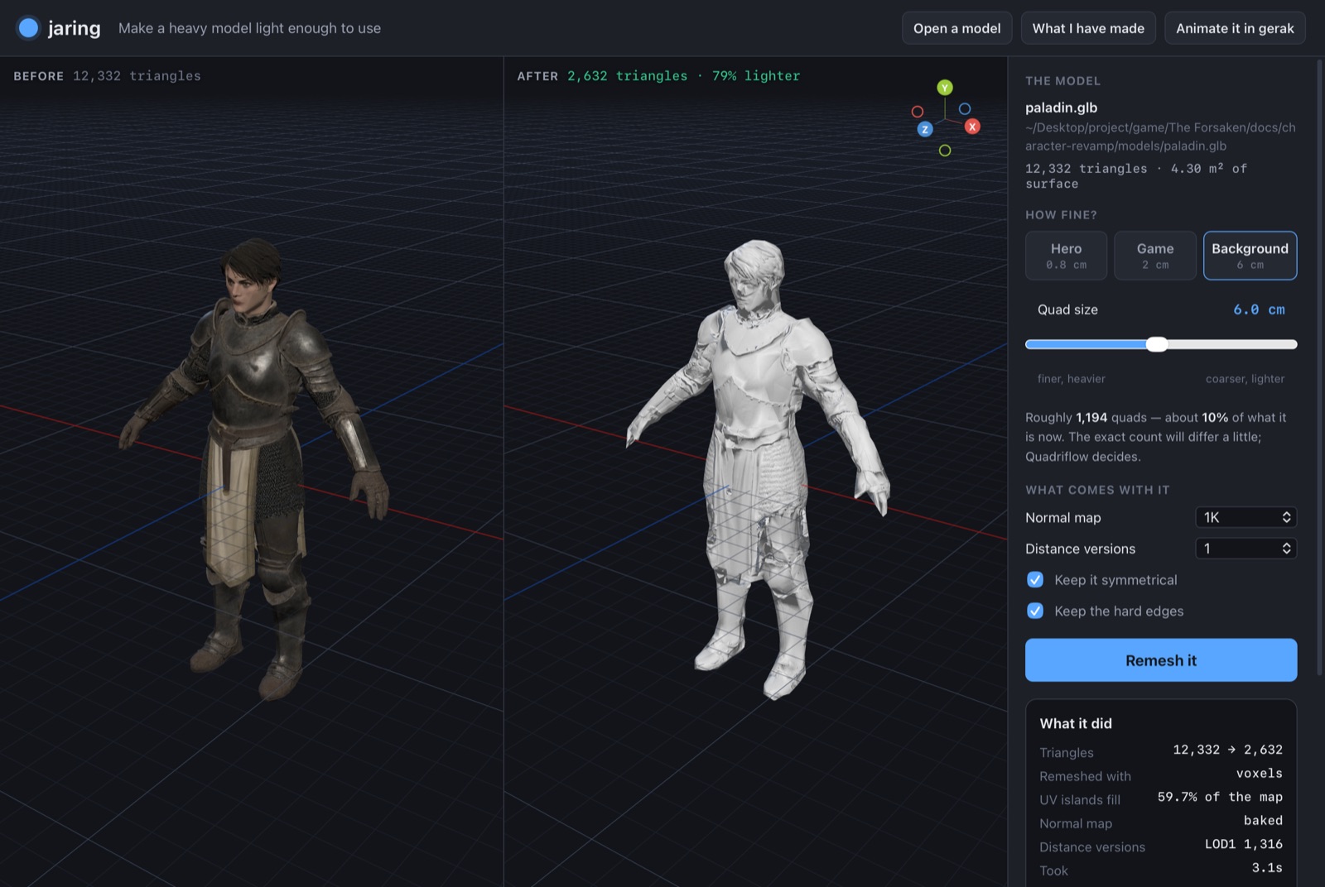Click the 6.0 cm quad size value
The image size is (1325, 887).
pos(1259,309)
